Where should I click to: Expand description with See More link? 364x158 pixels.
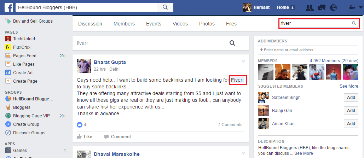pyautogui.click(x=304, y=153)
